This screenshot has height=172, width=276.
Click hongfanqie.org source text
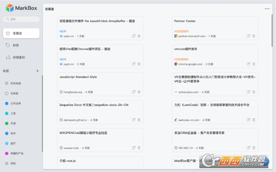[x=73, y=92]
